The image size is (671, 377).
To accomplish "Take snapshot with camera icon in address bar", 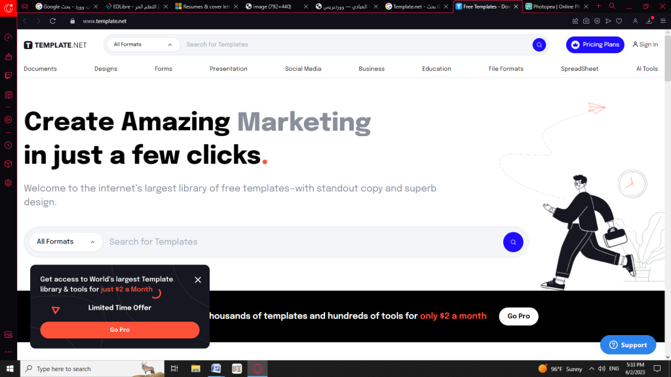I will tap(586, 21).
